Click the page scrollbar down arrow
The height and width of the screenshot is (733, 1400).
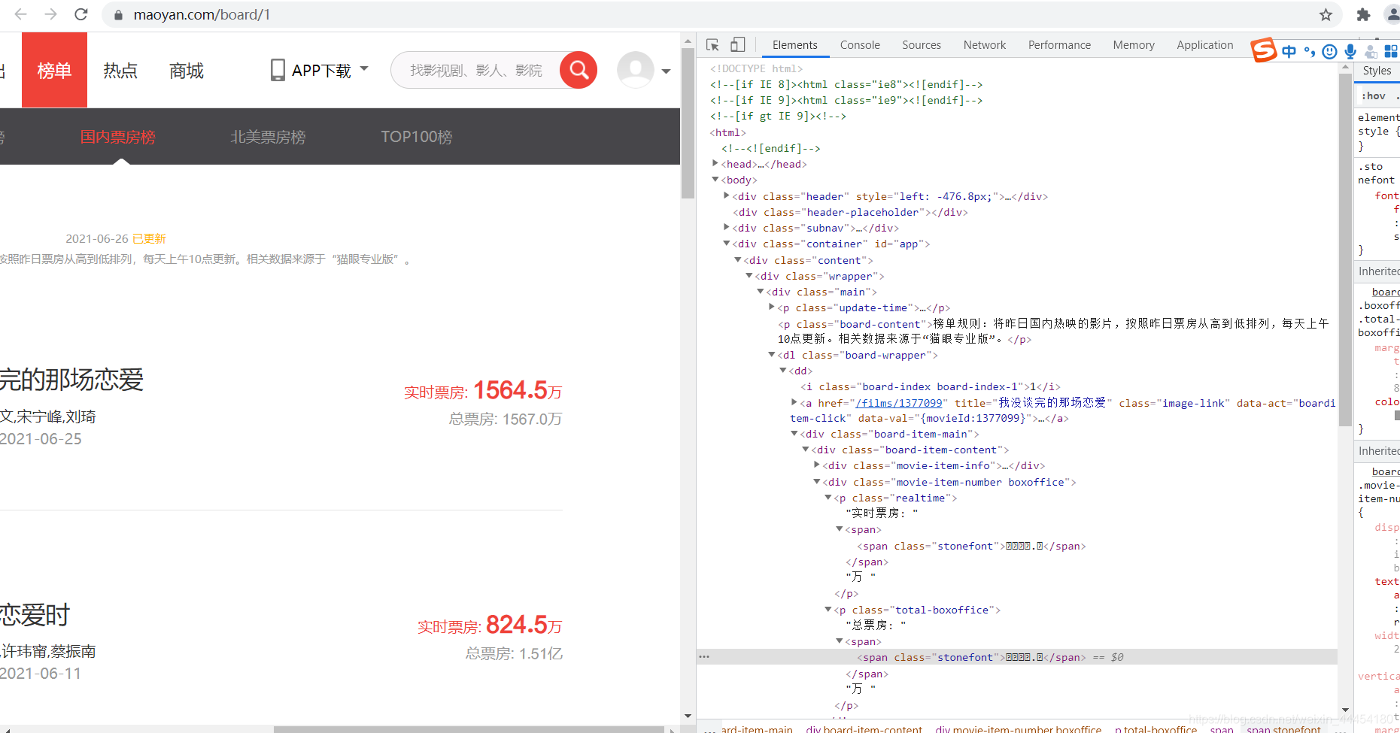pyautogui.click(x=688, y=716)
